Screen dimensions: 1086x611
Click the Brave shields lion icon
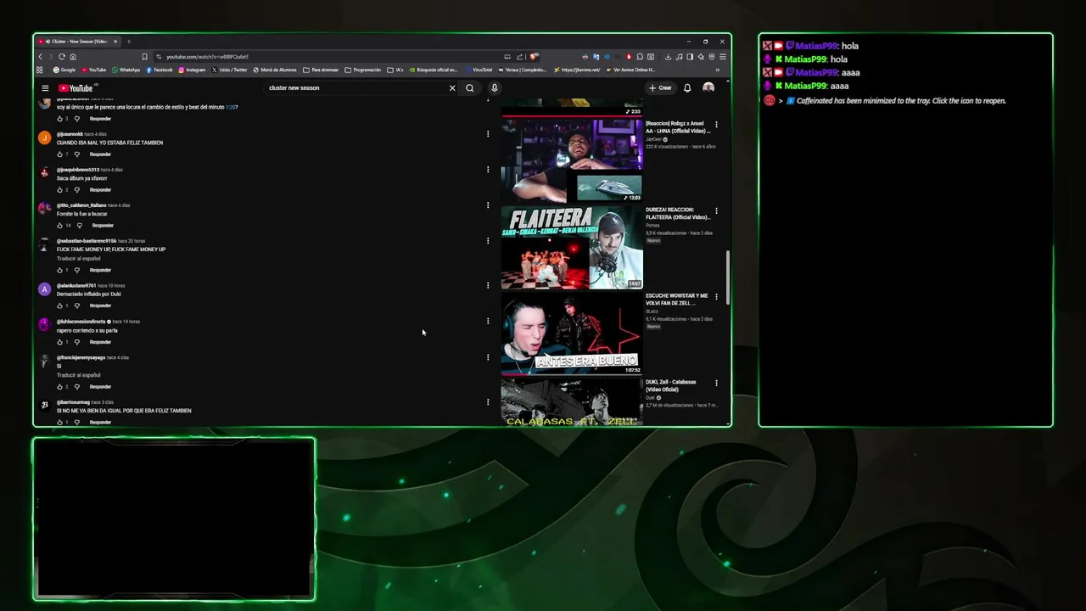(535, 57)
